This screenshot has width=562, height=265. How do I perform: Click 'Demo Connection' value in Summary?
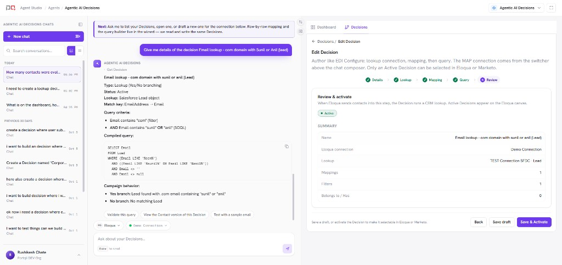pos(526,149)
